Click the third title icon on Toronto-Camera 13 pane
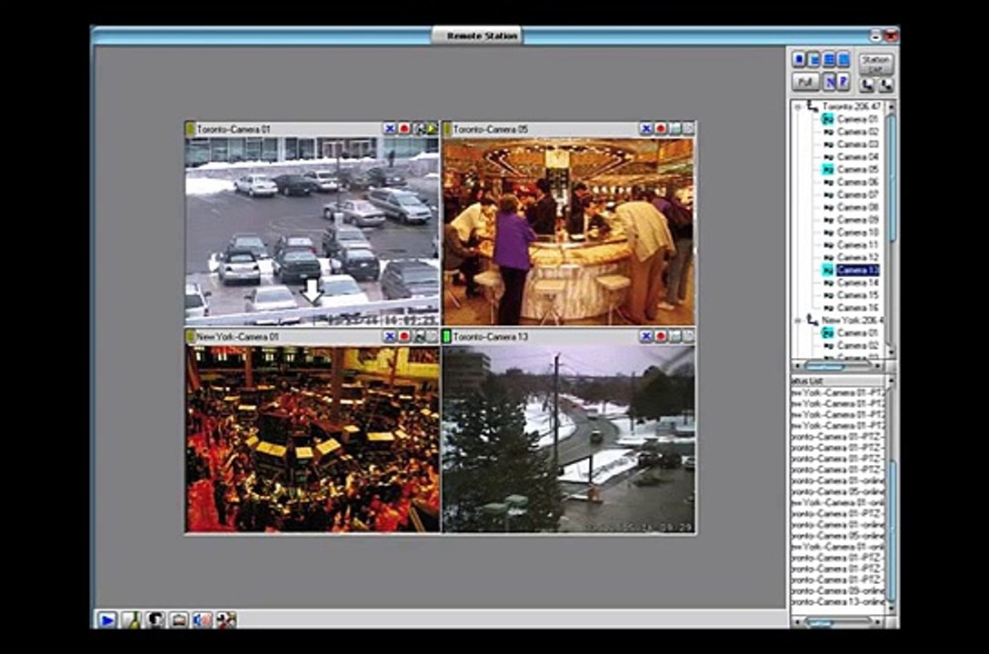Screen dimensions: 989x654 674,336
